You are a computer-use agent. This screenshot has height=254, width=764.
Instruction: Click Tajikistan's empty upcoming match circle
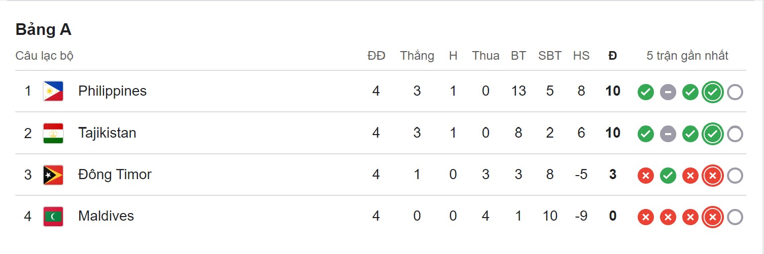pyautogui.click(x=735, y=134)
